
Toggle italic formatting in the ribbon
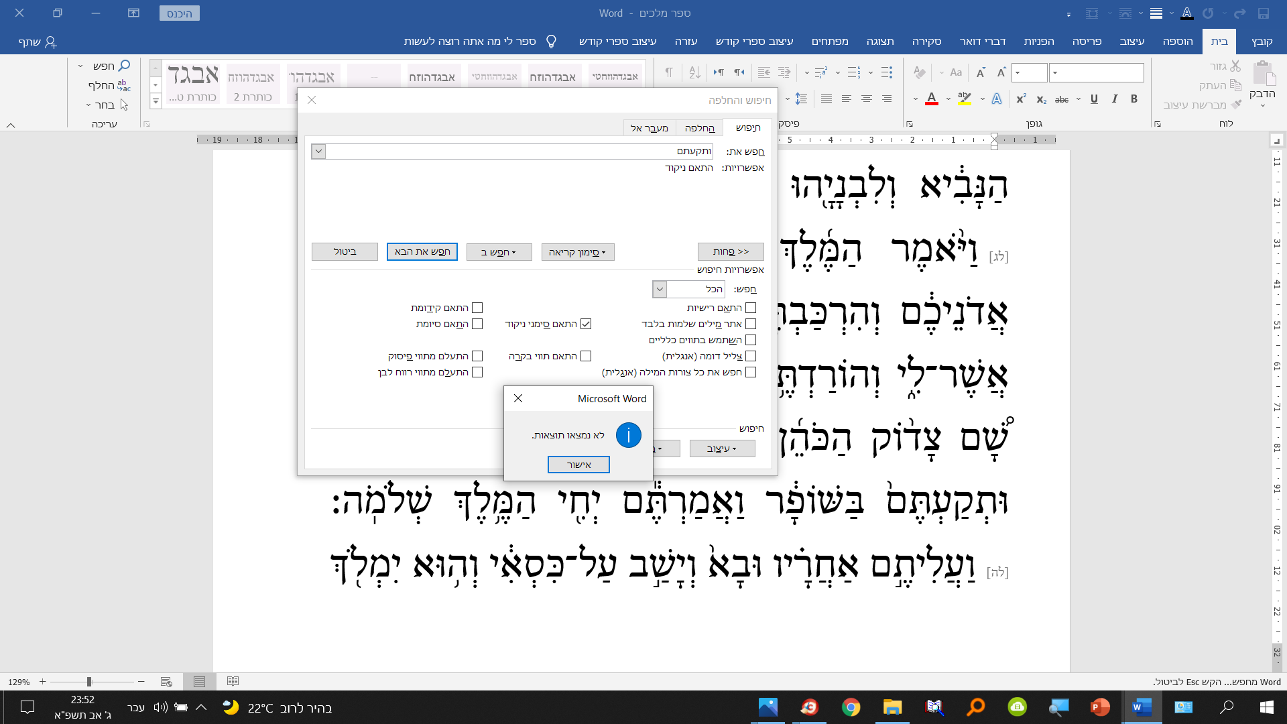click(1115, 99)
